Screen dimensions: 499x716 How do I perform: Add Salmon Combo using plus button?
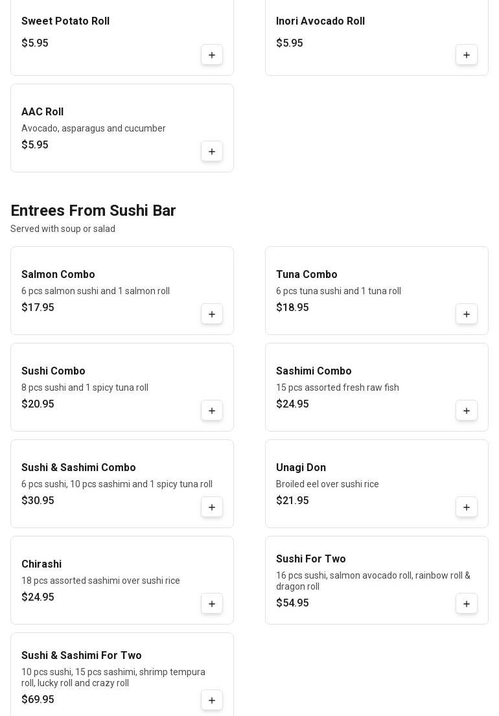[x=212, y=314]
